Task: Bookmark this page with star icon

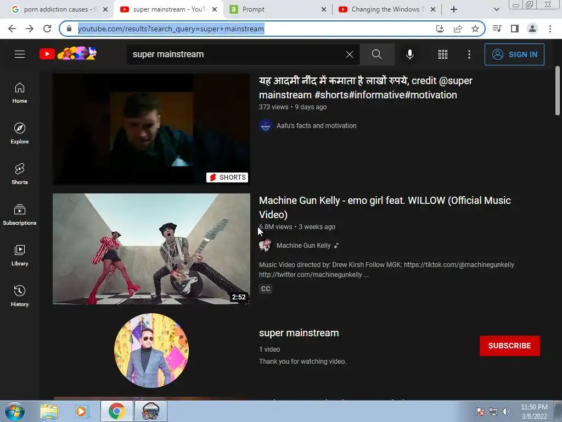Action: [x=475, y=29]
